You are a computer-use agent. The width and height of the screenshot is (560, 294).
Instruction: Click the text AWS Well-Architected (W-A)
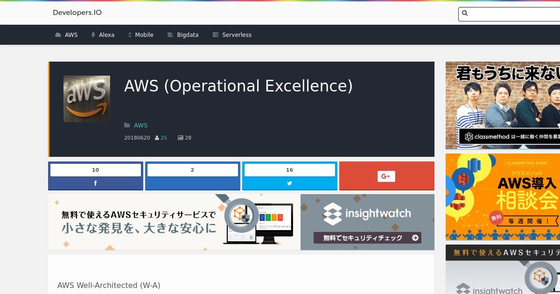(109, 285)
